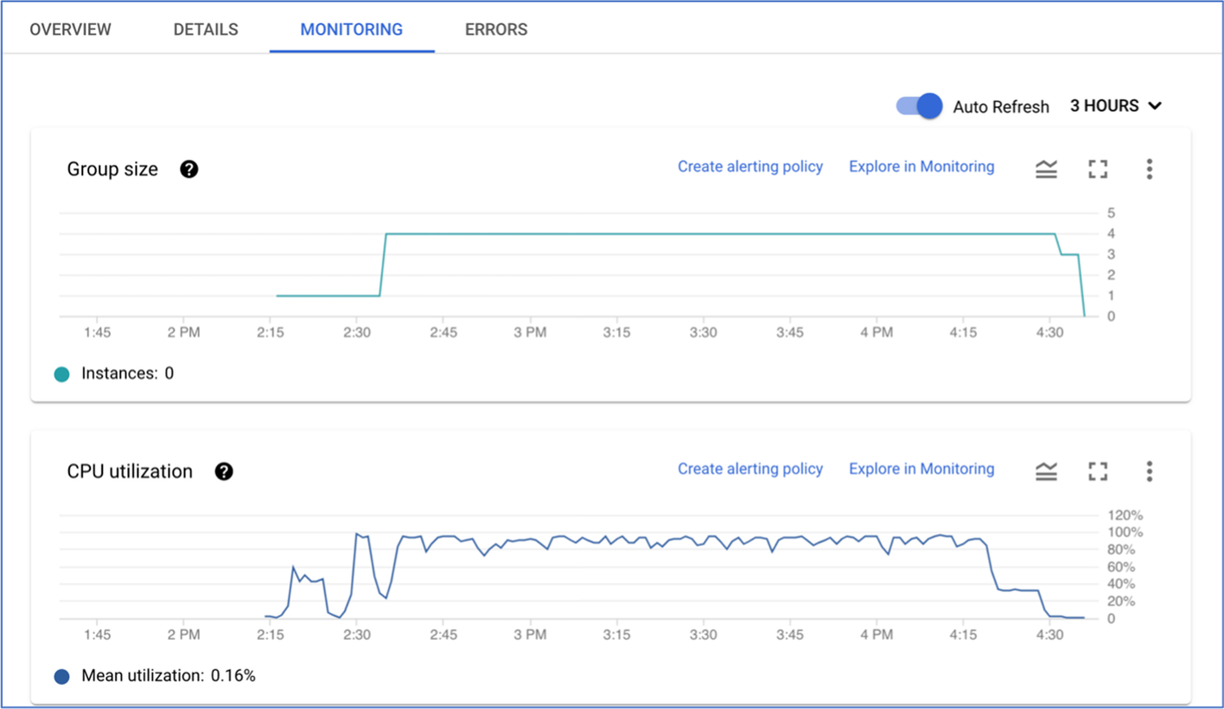Explore Group size chart in Monitoring

coord(921,167)
